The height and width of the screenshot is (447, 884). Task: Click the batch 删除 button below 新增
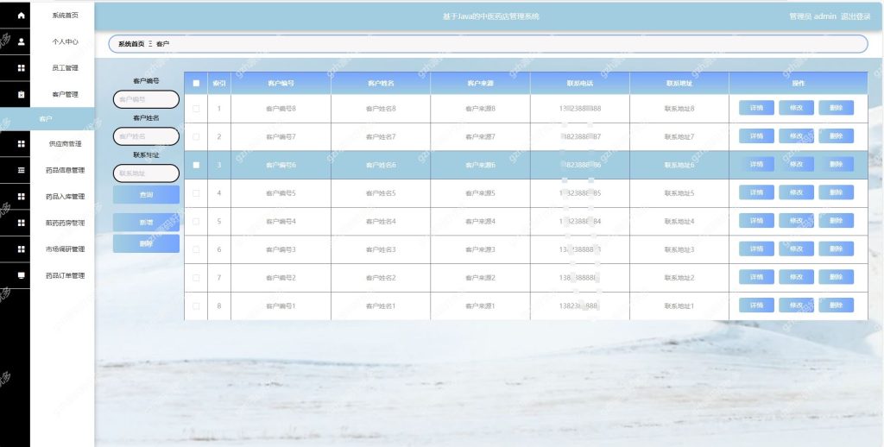click(146, 244)
